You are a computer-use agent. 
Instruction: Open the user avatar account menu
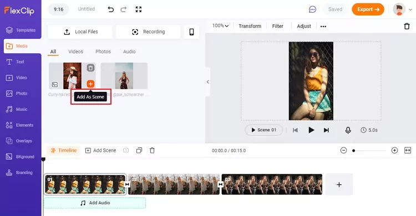[403, 9]
